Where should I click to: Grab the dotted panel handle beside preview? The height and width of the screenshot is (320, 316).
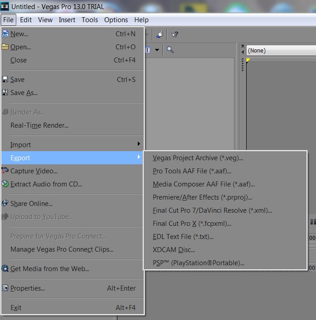[x=243, y=65]
